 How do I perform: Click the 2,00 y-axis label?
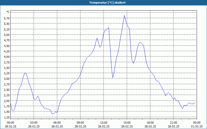pos(7,101)
